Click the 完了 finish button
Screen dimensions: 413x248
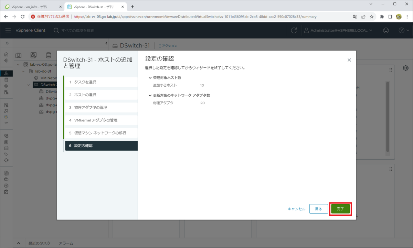coord(340,209)
